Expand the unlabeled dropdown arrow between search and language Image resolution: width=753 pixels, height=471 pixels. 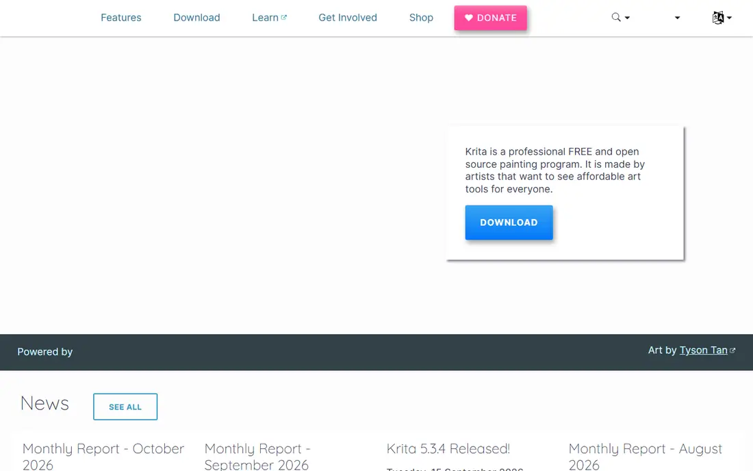(x=677, y=18)
